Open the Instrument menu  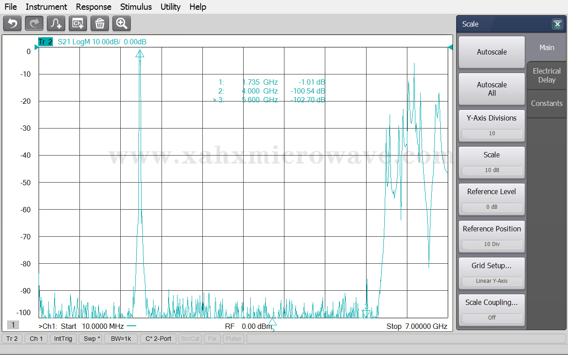tap(46, 7)
